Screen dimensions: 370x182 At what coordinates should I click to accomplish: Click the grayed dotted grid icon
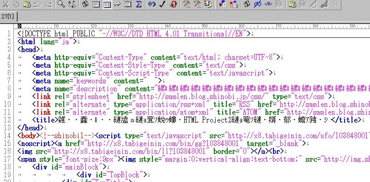tap(335, 4)
